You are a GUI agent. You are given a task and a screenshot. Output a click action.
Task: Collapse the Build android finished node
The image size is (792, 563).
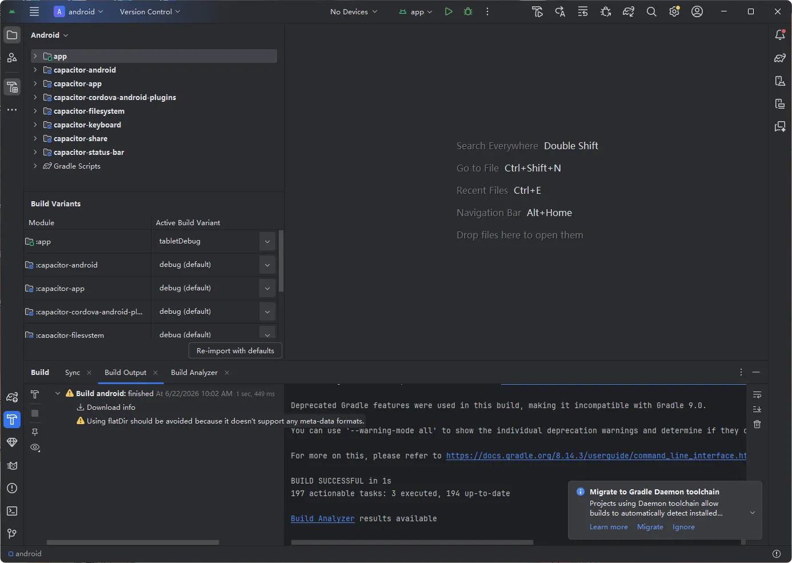click(58, 393)
